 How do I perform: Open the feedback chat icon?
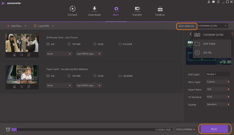pos(214,2)
